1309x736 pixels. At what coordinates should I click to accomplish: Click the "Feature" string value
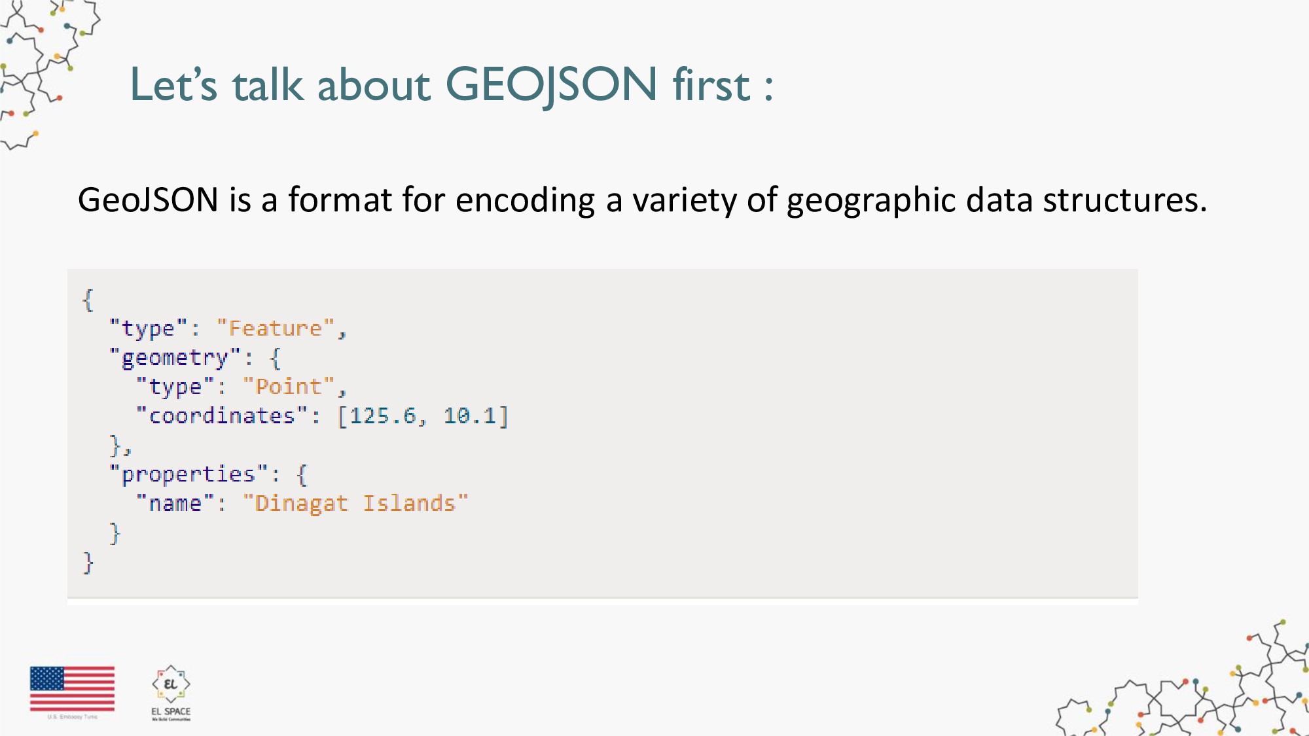point(276,328)
